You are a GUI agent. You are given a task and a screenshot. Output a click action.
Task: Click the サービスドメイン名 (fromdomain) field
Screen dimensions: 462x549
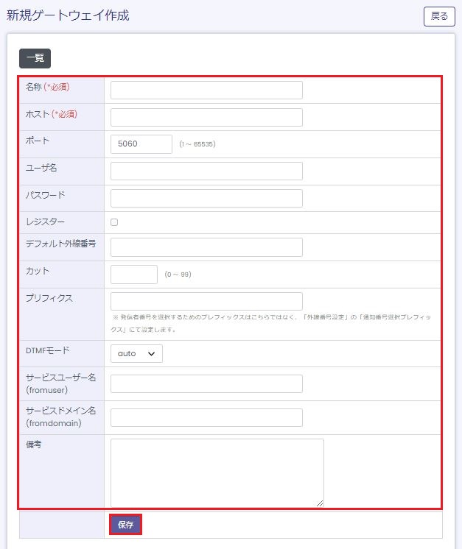coord(206,418)
